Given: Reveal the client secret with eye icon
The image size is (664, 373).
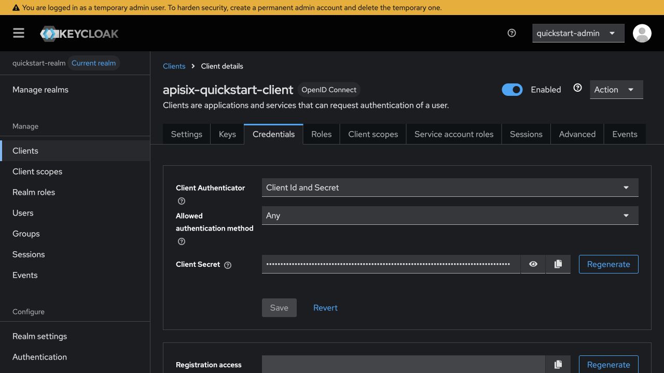Looking at the screenshot, I should (533, 264).
